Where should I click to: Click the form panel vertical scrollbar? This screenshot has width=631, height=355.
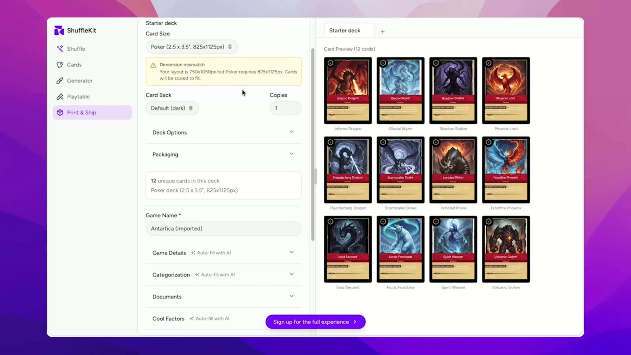click(x=313, y=145)
